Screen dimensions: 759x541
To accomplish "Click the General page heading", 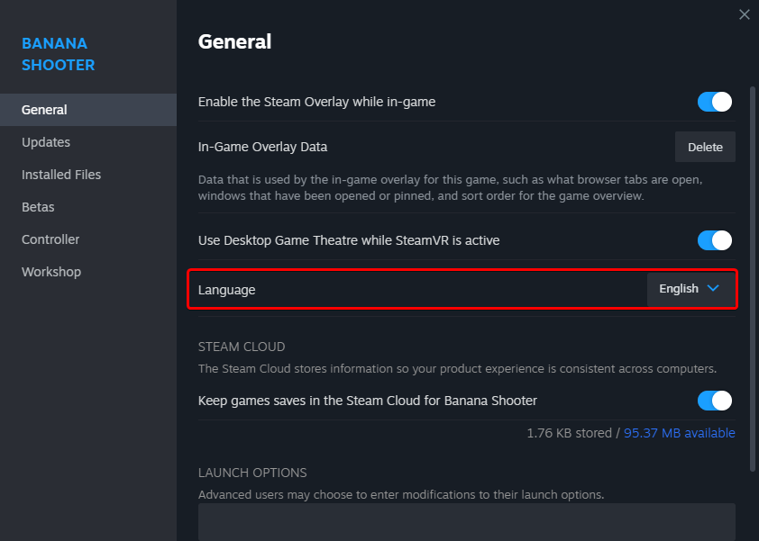I will click(234, 41).
